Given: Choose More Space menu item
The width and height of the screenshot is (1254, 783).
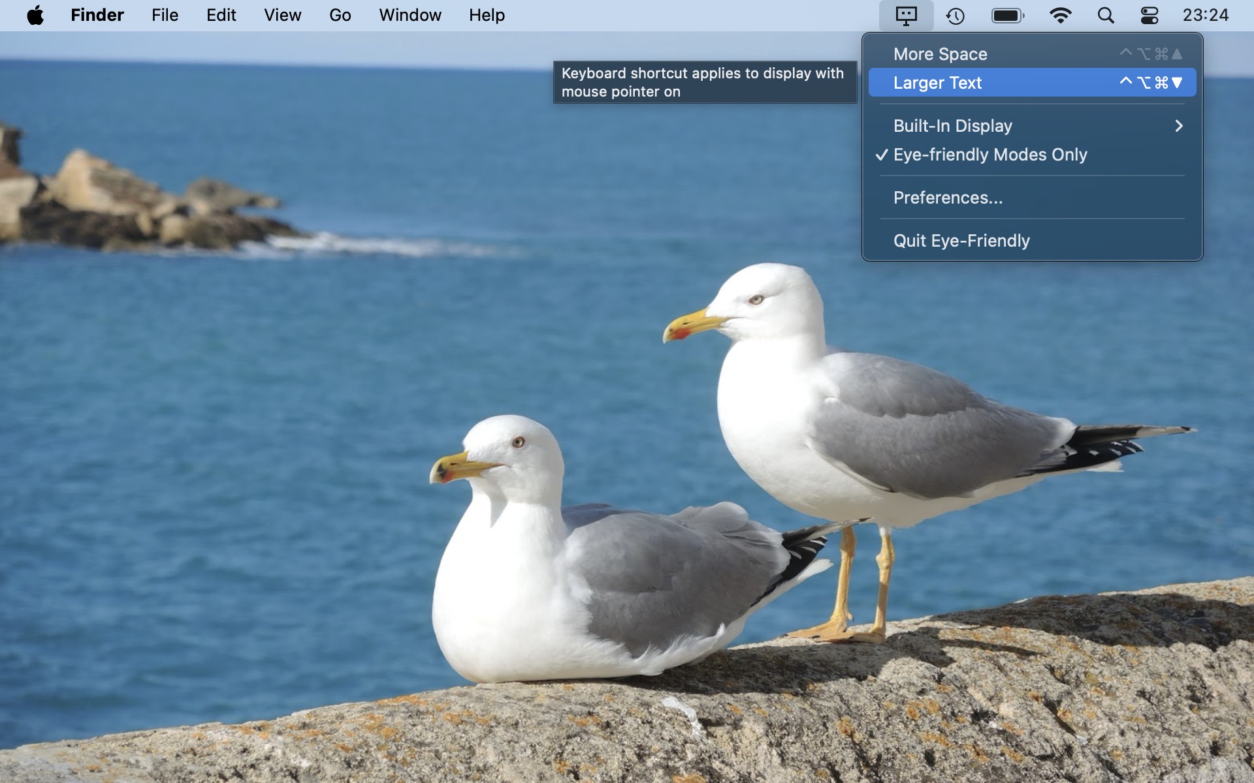Looking at the screenshot, I should pyautogui.click(x=940, y=54).
